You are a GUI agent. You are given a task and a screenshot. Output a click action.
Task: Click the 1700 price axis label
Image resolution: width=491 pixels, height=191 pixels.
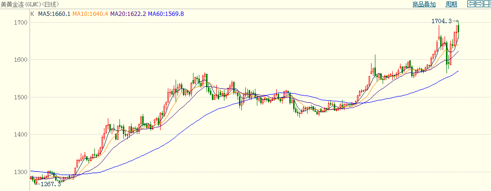20,23
